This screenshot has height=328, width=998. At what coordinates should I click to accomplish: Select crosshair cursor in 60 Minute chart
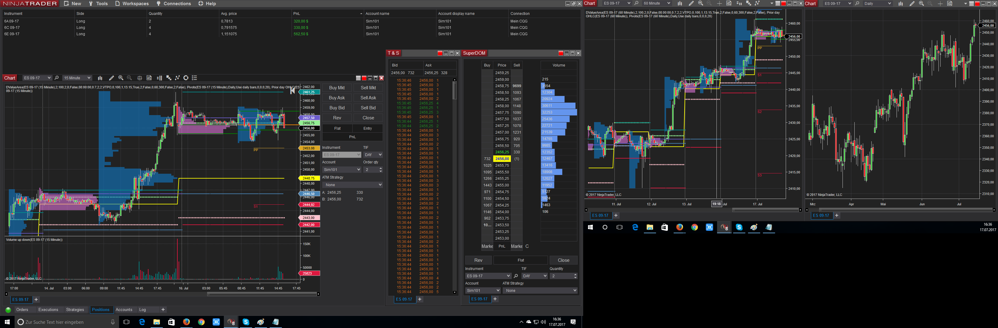(x=719, y=3)
